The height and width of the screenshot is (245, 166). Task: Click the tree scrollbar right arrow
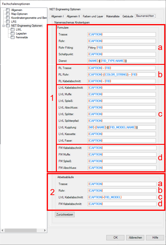(45, 230)
